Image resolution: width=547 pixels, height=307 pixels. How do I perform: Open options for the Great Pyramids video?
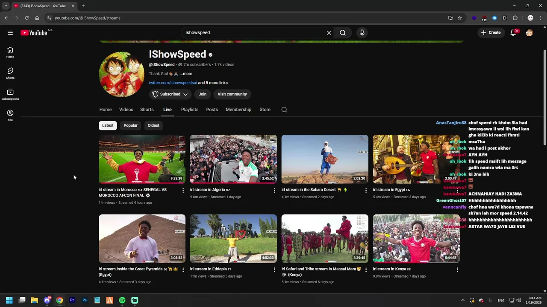(183, 269)
